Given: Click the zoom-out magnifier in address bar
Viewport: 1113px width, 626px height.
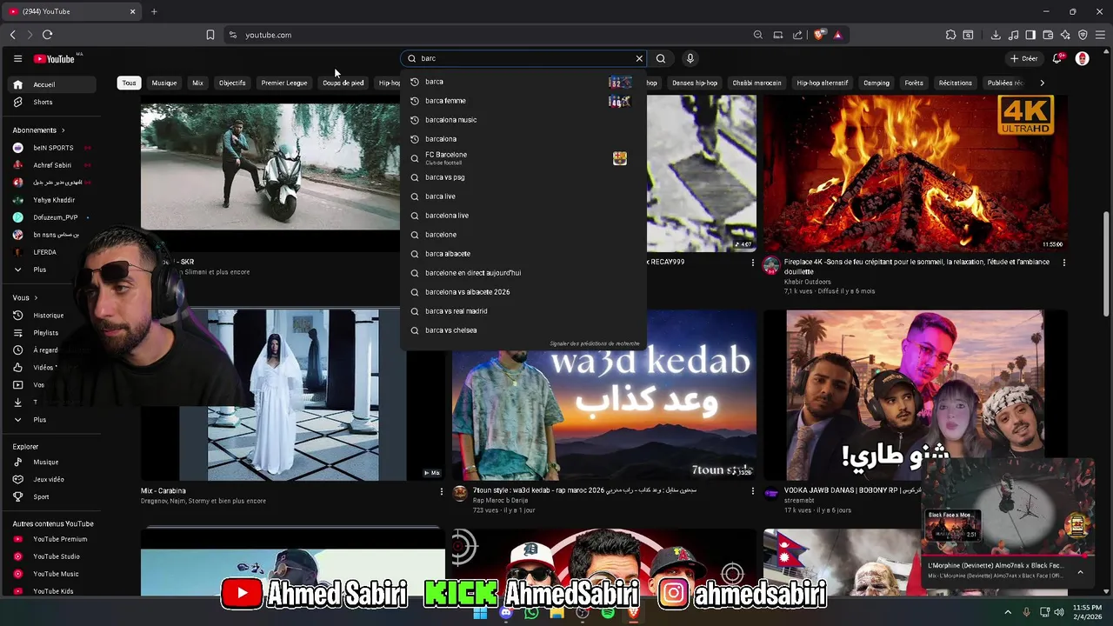Looking at the screenshot, I should [x=757, y=35].
